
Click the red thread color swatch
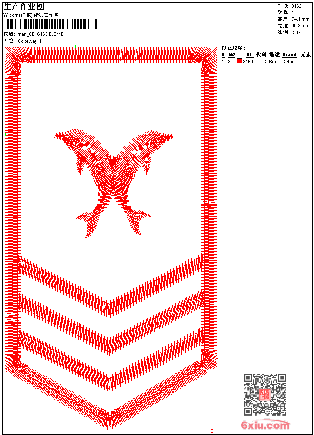pyautogui.click(x=239, y=61)
